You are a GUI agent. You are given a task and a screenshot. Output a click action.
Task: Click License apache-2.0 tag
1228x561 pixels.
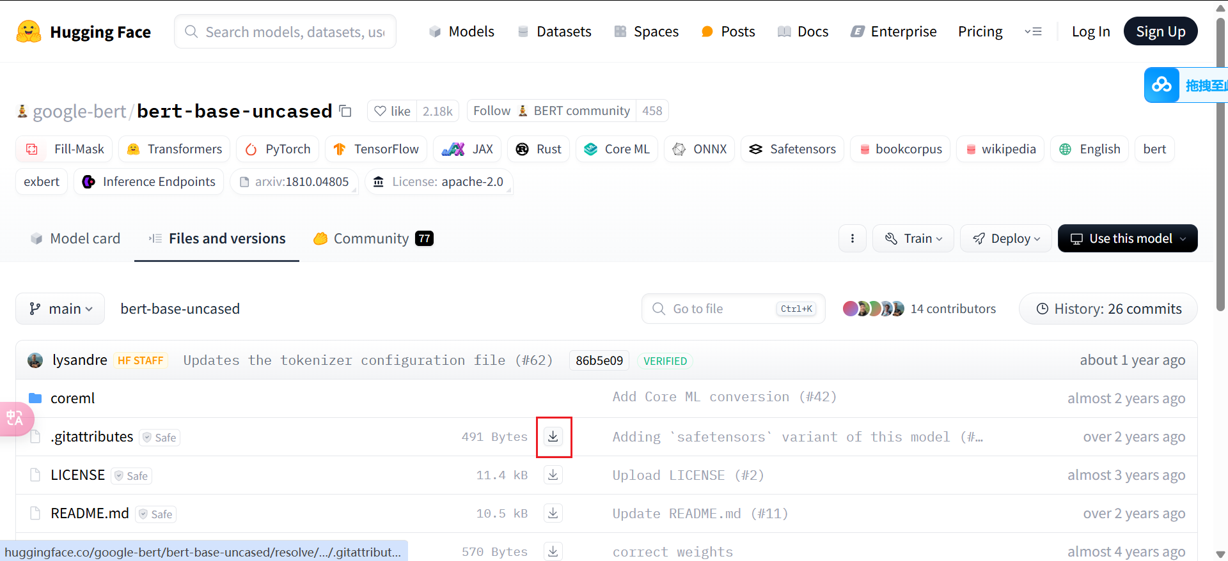(439, 181)
